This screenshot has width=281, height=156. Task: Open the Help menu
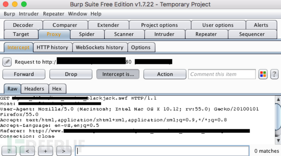click(96, 14)
